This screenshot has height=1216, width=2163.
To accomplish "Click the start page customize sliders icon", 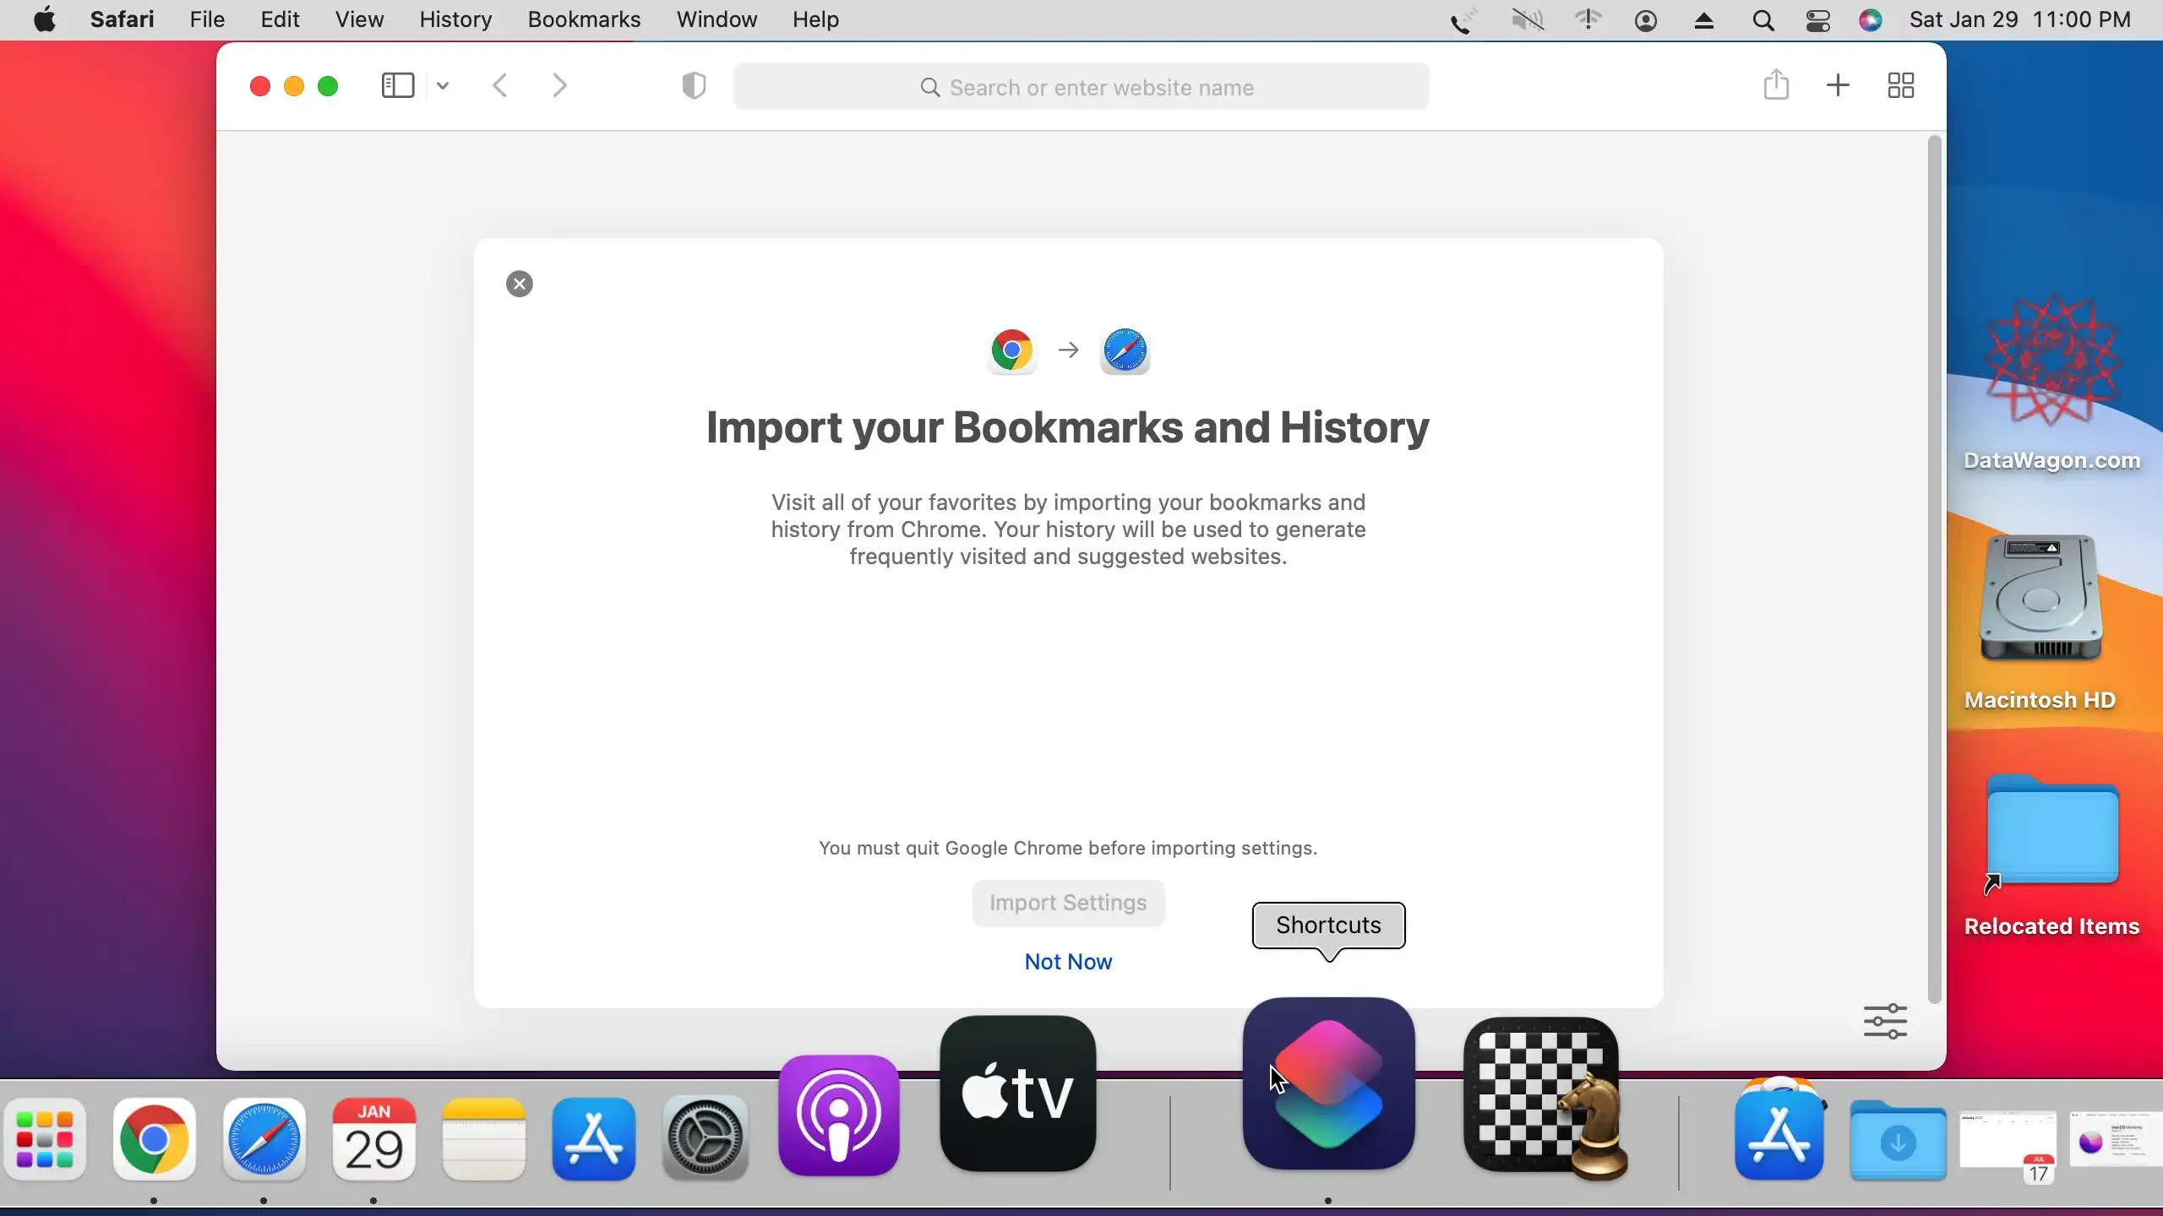I will (x=1885, y=1021).
